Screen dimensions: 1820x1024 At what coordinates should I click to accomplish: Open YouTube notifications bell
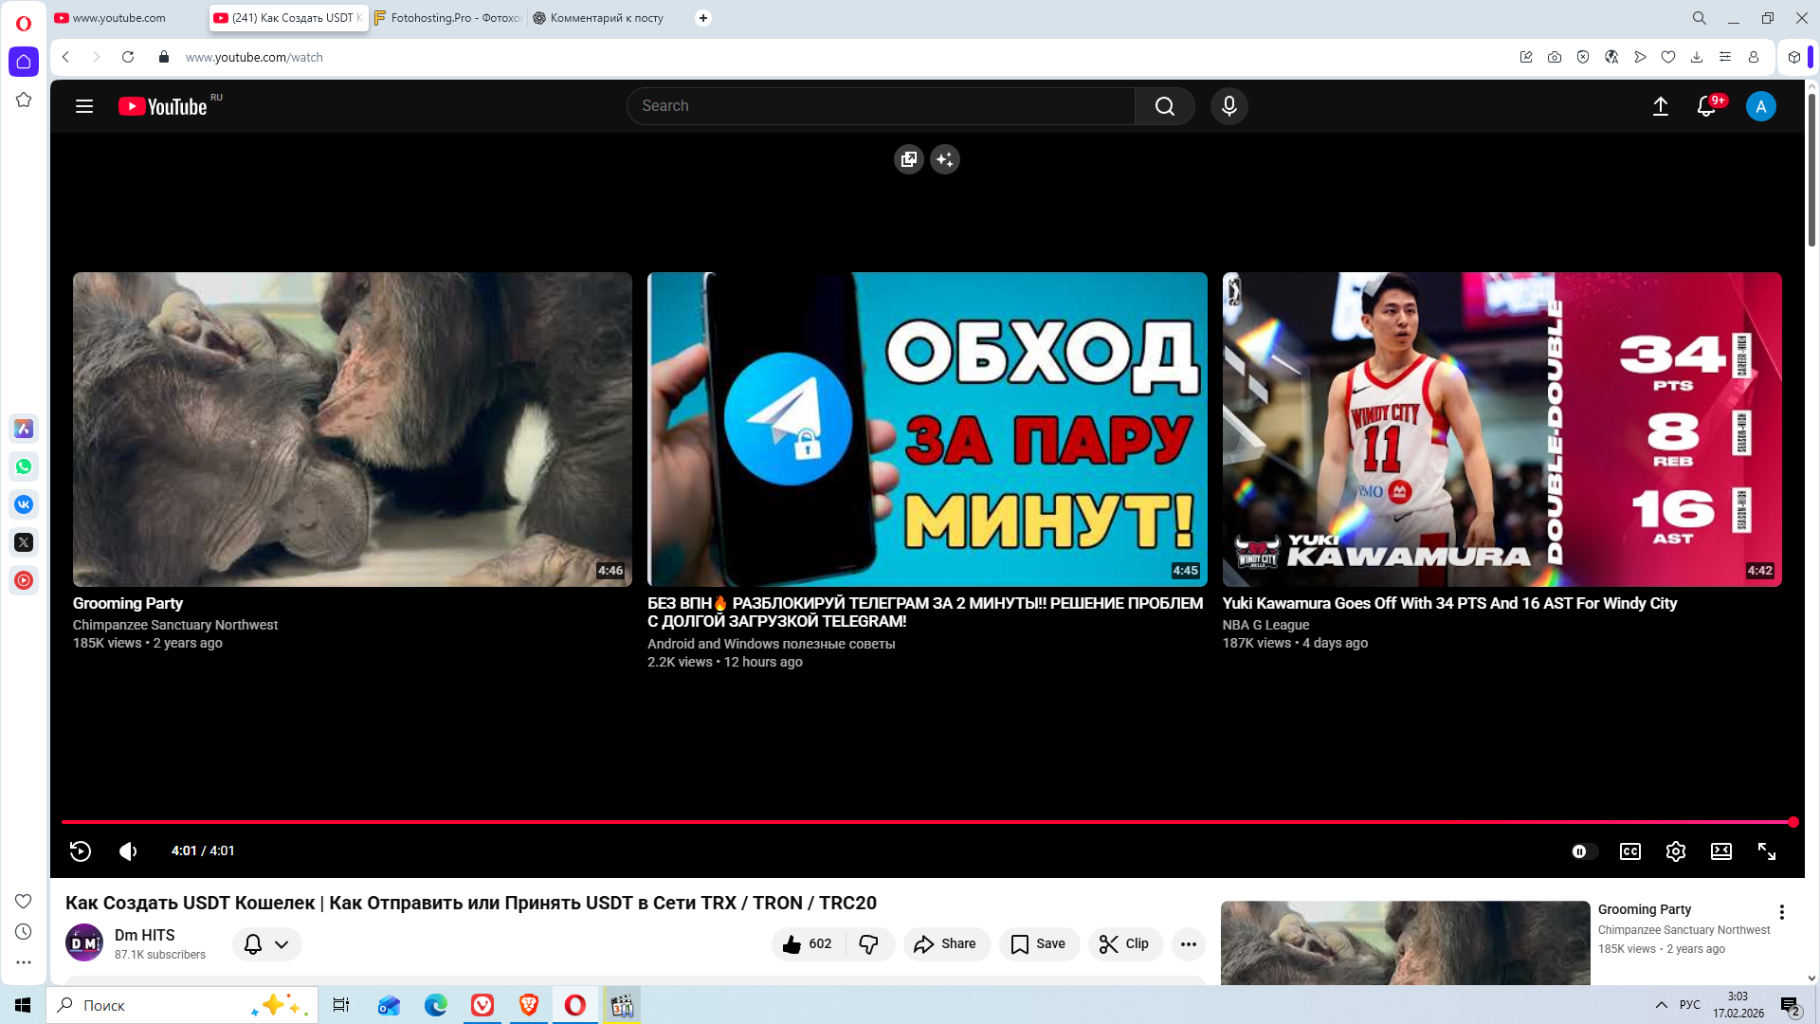click(x=1705, y=106)
